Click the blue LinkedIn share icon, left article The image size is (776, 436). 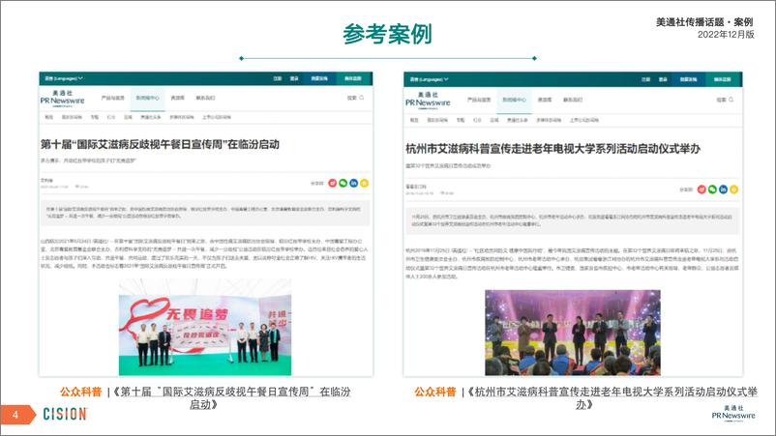pyautogui.click(x=354, y=183)
